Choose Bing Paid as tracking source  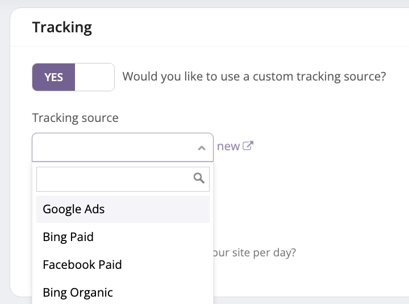[x=68, y=237]
